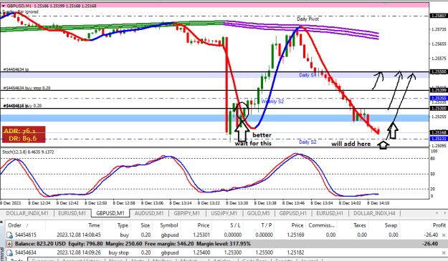Screen dimensions: 448x261
Task: Click the 1.25131 price tag on the axis
Action: 439,139
